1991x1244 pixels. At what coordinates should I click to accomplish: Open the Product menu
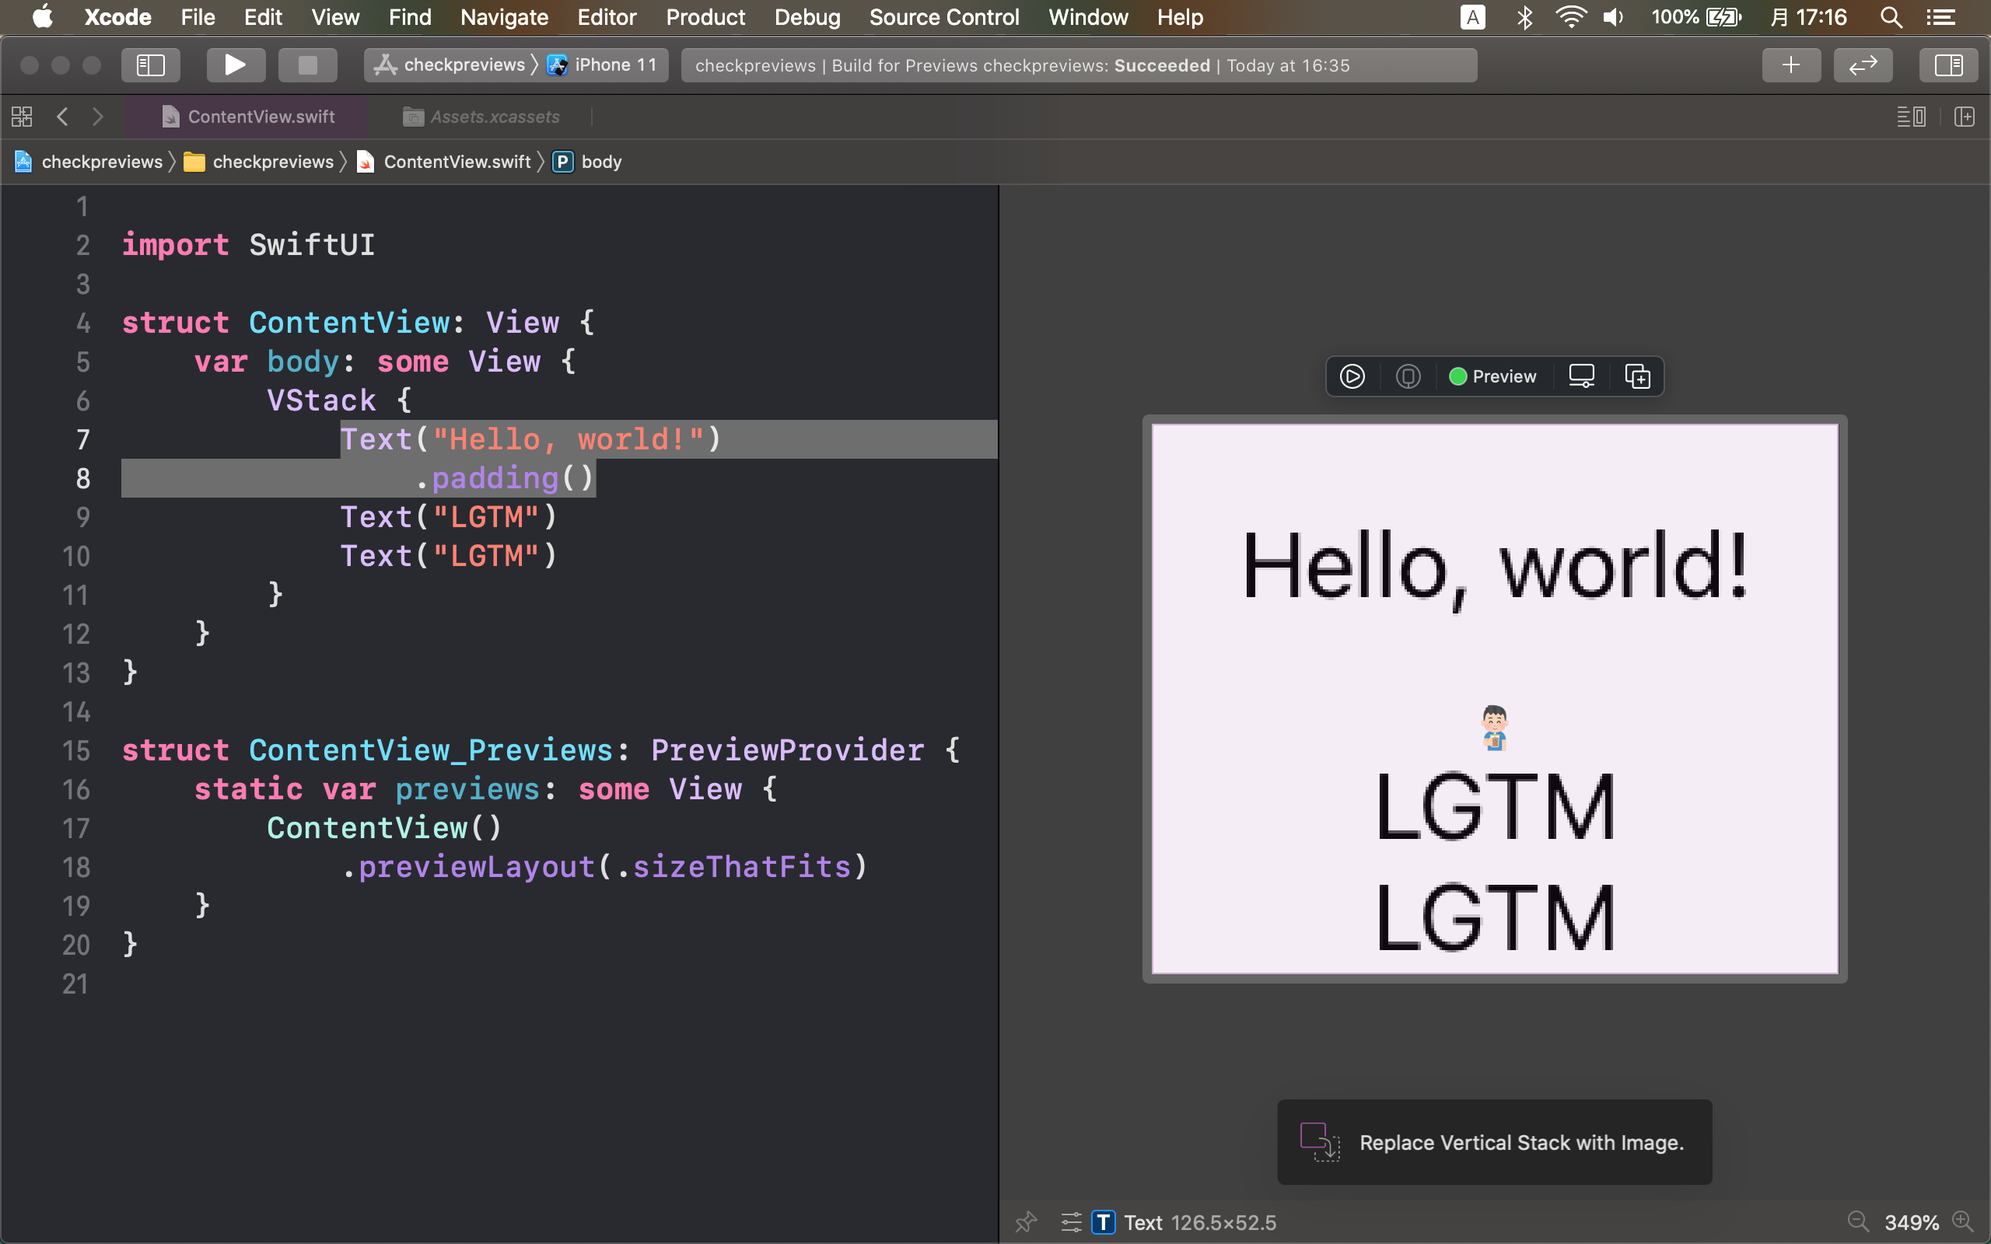(x=705, y=17)
